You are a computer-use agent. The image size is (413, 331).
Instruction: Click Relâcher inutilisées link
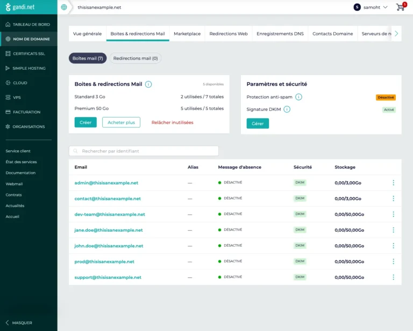coord(172,122)
